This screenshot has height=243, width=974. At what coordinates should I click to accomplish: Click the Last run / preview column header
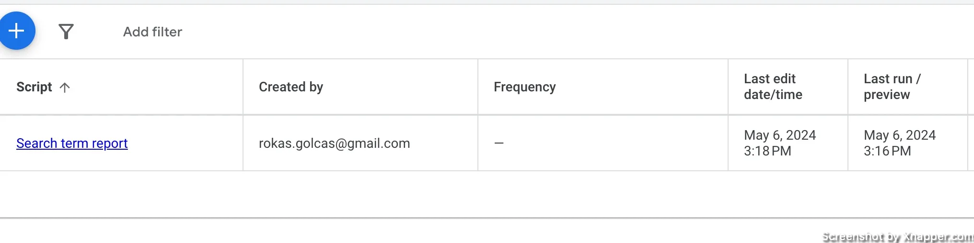tap(892, 87)
